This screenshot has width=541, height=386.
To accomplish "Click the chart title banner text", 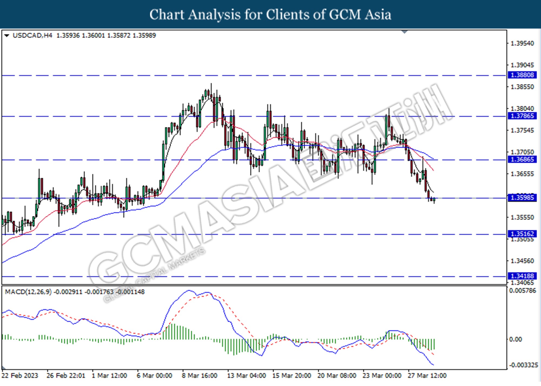I will click(x=270, y=15).
